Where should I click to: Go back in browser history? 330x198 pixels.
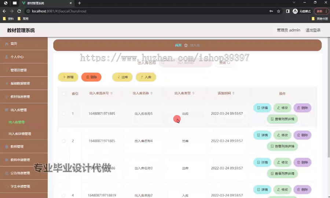(x=4, y=11)
